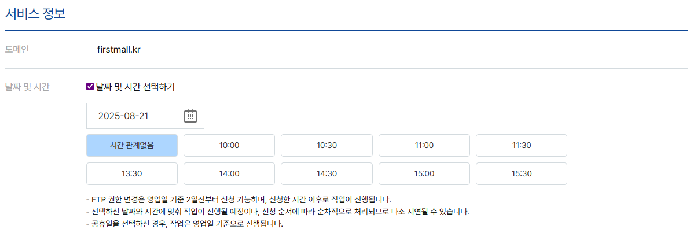This screenshot has height=248, width=697.
Task: Click the 날짜 및 시간 선택하기 checkbox label text
Action: 135,87
